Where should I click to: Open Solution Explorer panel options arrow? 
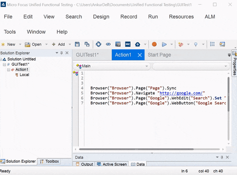[57, 53]
